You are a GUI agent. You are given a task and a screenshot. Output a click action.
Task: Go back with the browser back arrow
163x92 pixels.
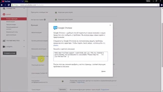point(2,5)
